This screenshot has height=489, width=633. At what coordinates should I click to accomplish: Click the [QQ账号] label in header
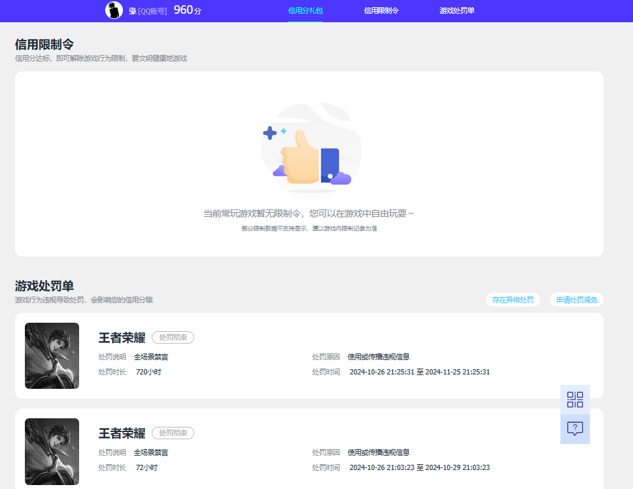coord(152,11)
